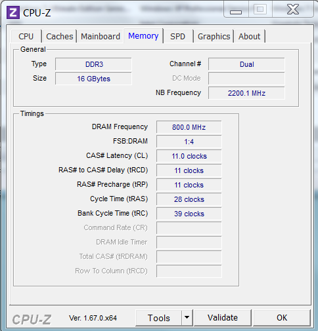This screenshot has height=331, width=318.
Task: Click the 'NB Frequency' label
Action: coord(178,92)
